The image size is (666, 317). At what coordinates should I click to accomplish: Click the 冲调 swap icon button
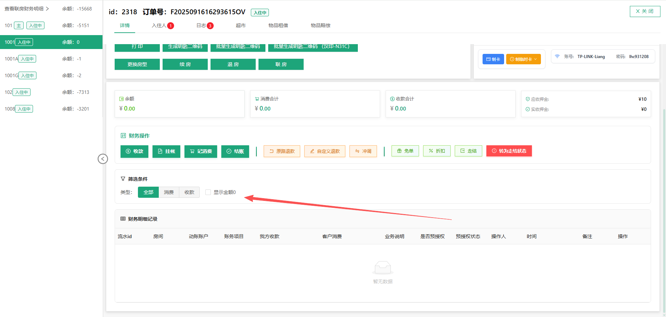[x=363, y=151]
